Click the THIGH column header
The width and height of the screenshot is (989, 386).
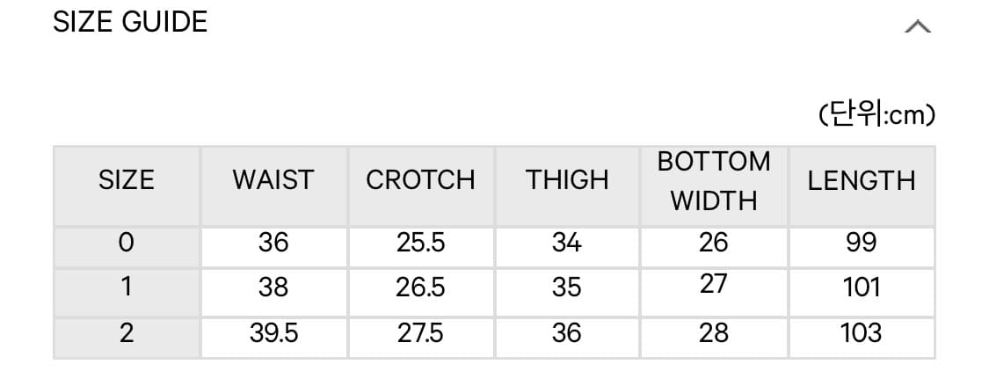click(x=567, y=180)
